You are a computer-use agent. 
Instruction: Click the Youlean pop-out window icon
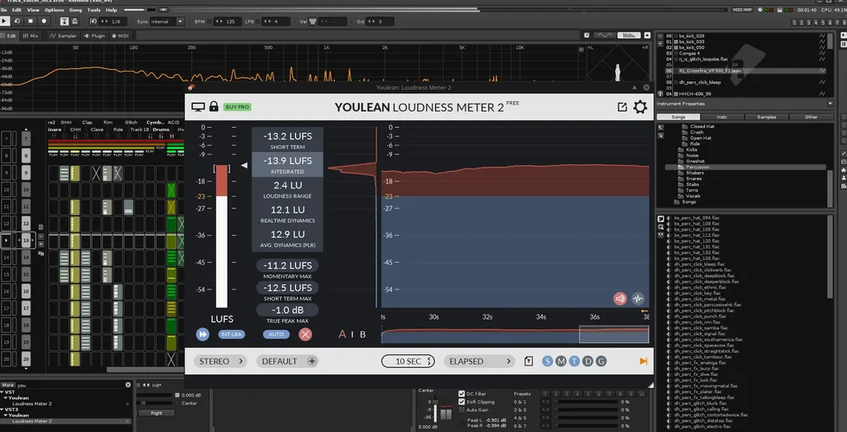[622, 107]
